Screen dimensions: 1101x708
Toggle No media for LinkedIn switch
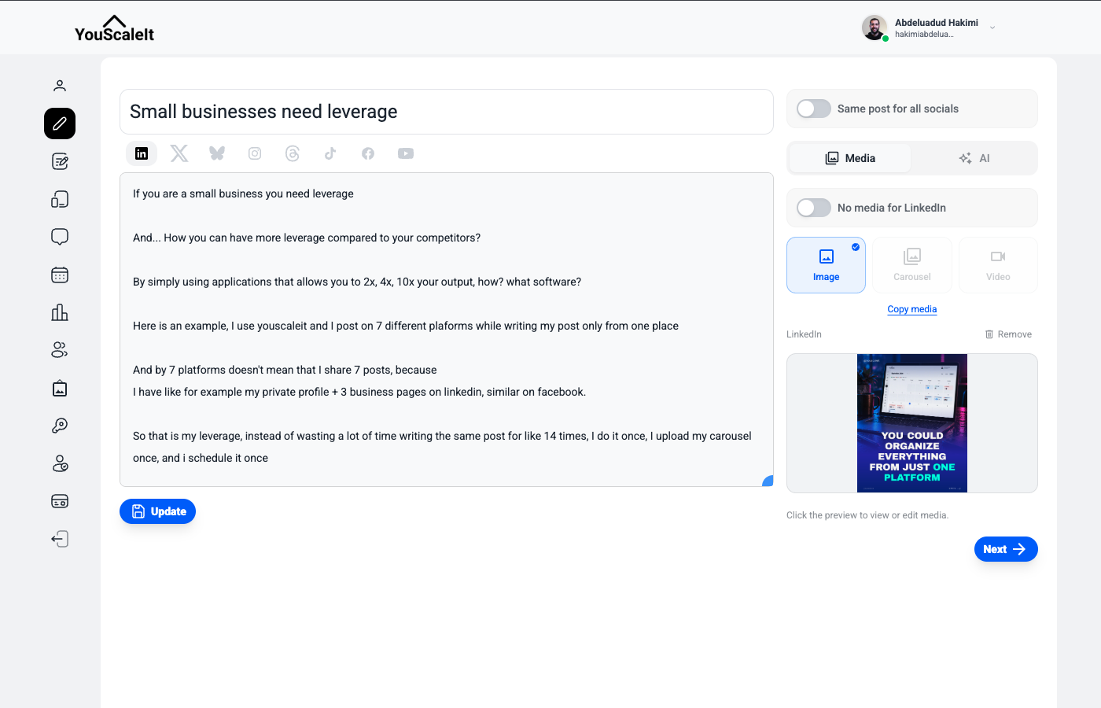(x=814, y=208)
